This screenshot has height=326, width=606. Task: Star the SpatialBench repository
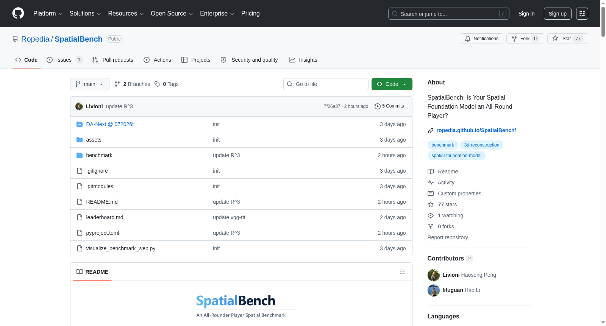click(x=567, y=39)
